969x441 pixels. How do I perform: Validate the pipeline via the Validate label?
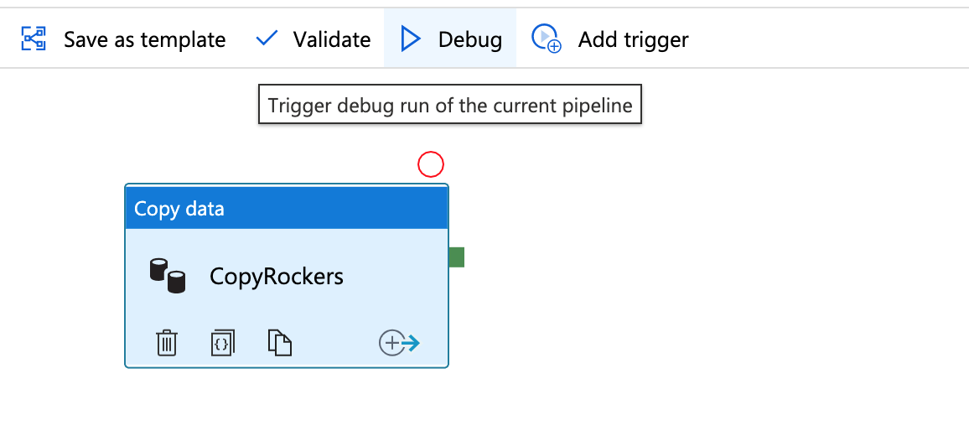[x=332, y=39]
